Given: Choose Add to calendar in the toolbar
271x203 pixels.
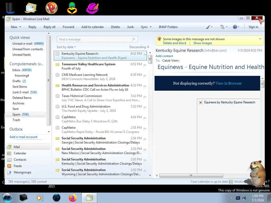Looking at the screenshot, I should 93,27.
